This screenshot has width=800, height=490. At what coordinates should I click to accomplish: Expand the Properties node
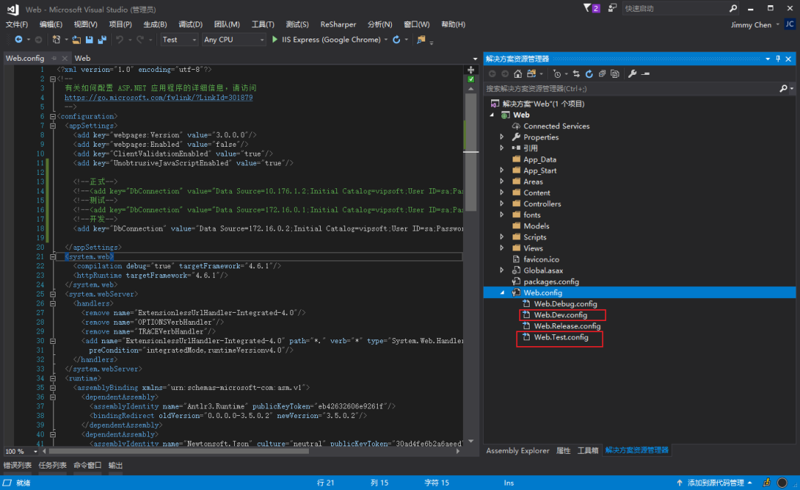[501, 137]
